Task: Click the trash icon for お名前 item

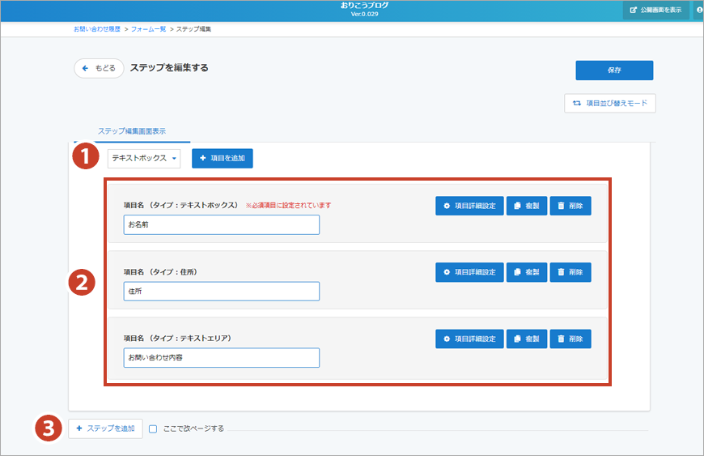Action: click(x=561, y=207)
